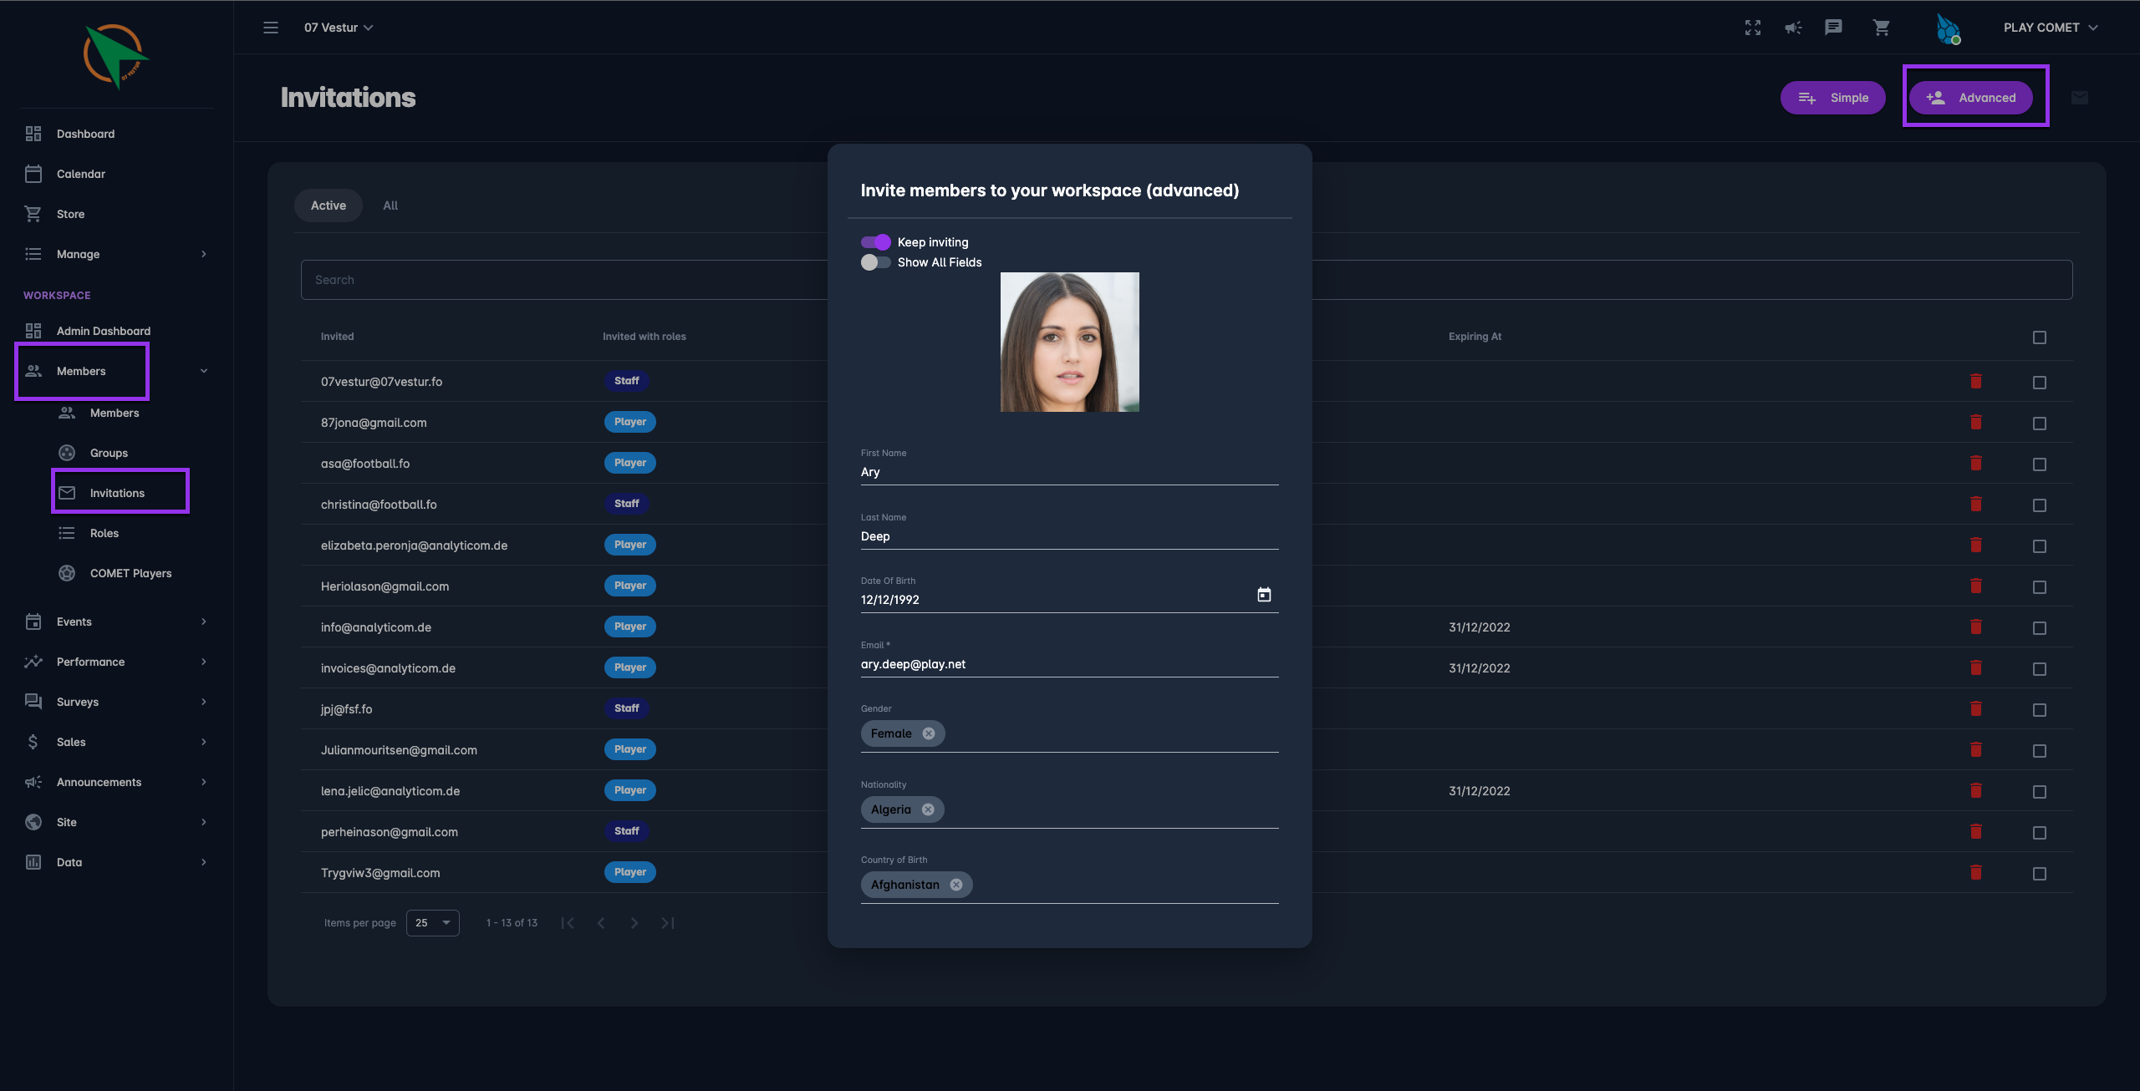The image size is (2140, 1091).
Task: Click the Simple invite button
Action: (1832, 98)
